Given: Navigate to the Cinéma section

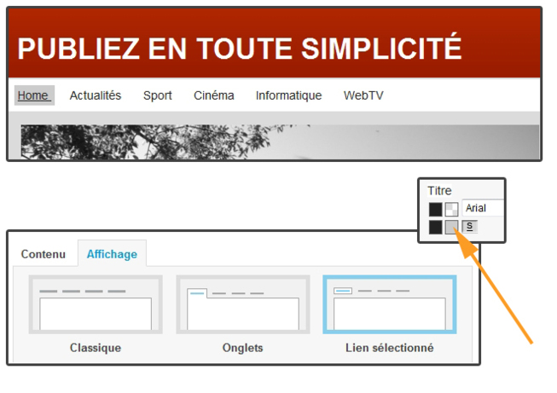Looking at the screenshot, I should point(213,95).
